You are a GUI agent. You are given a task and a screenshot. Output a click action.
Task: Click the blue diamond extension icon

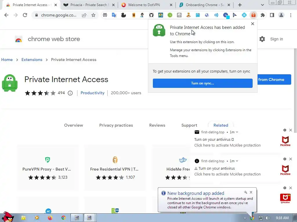tap(244, 15)
